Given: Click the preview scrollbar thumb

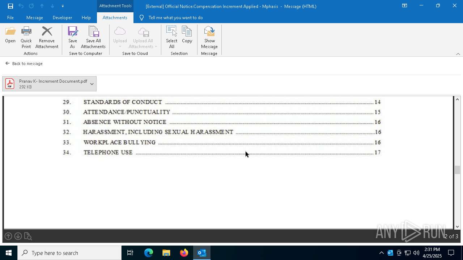Looking at the screenshot, I should point(457,170).
